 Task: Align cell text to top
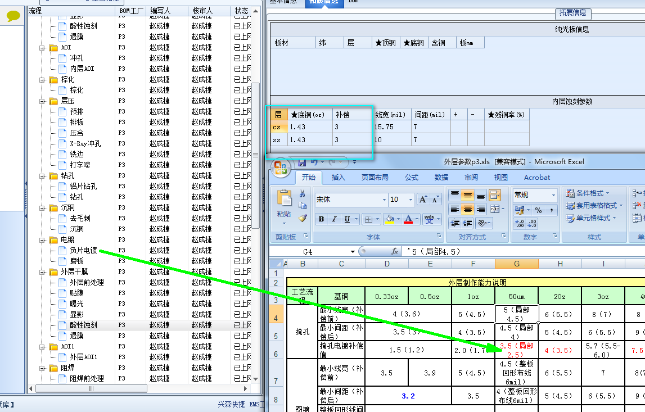click(x=454, y=195)
